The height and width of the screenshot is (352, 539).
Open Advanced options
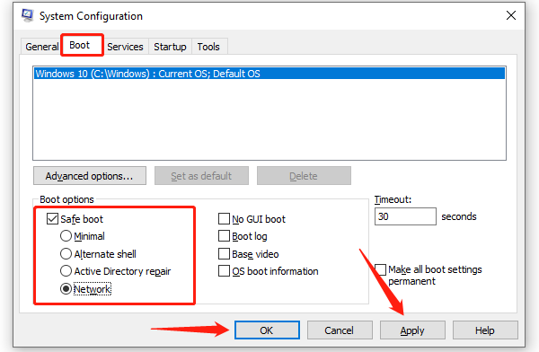[x=90, y=176]
